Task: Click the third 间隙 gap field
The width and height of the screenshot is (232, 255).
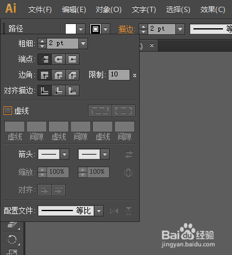Action: tap(125, 126)
